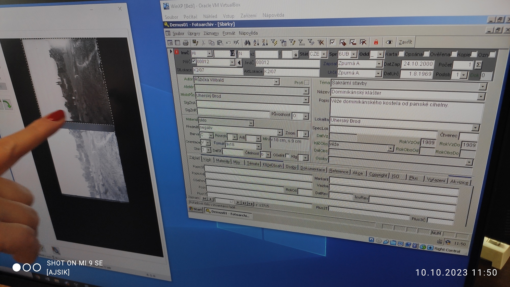Click the checkmark select record icon

(332, 42)
